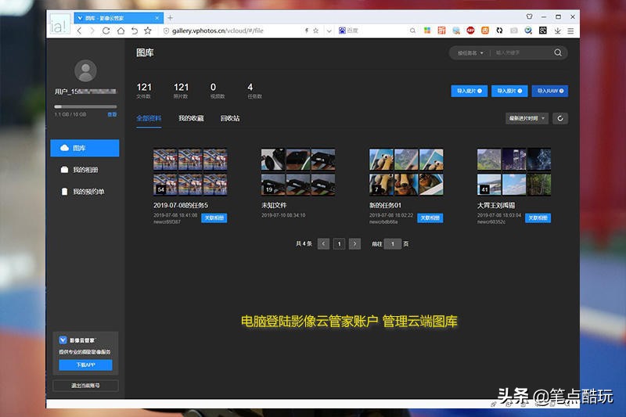Open the 大胃王刘禹锡 thumbnail grid
Screen dimensions: 626x417
tap(514, 172)
